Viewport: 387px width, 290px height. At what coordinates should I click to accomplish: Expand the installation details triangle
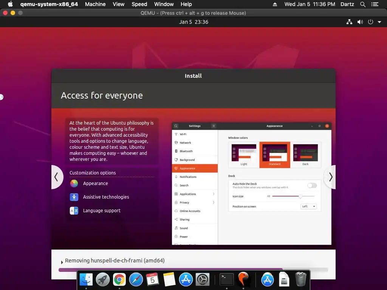(x=62, y=262)
